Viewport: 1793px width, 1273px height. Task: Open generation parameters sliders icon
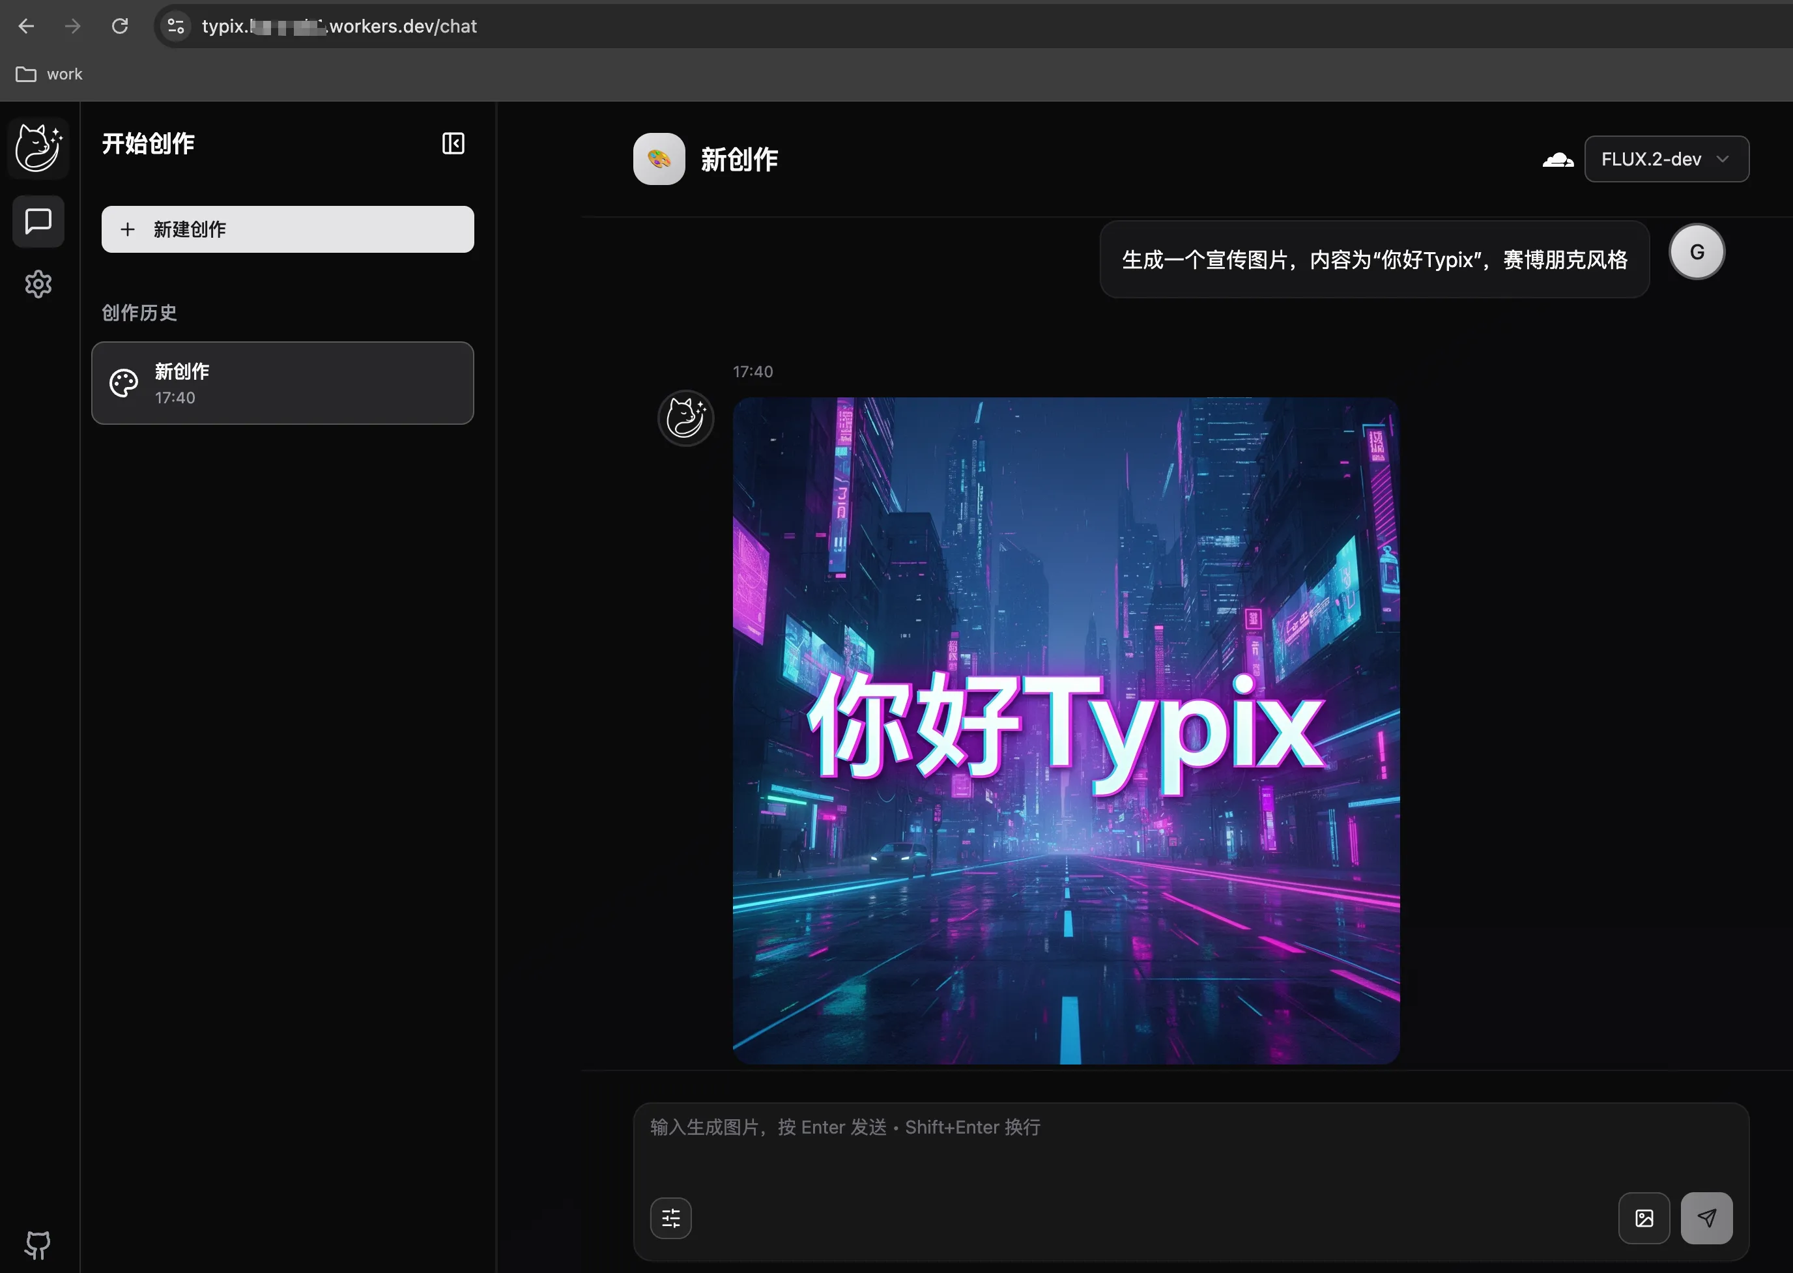(x=671, y=1218)
